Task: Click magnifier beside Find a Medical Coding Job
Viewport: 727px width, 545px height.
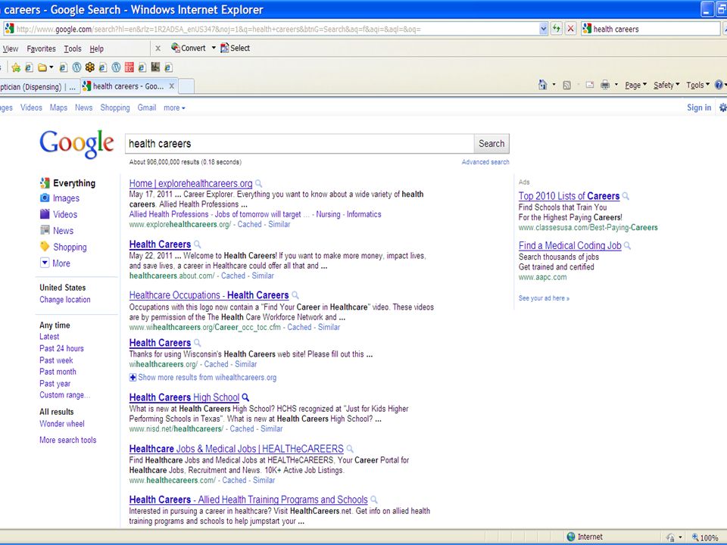Action: coord(627,245)
